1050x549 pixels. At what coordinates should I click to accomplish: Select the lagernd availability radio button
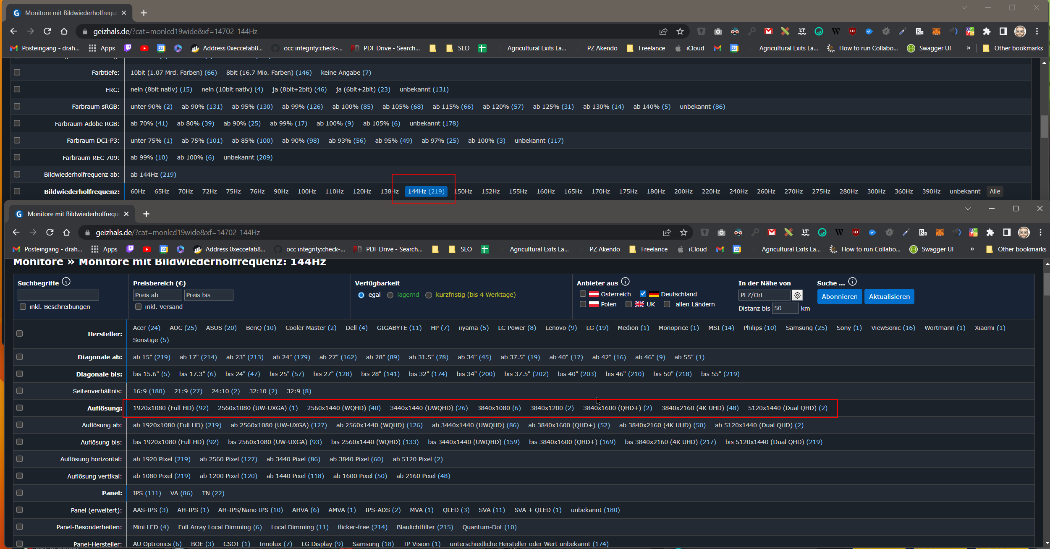[390, 295]
